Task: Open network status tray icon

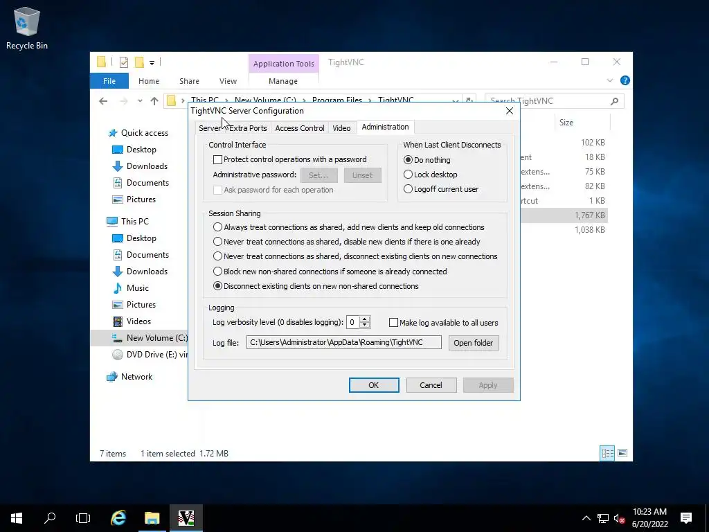Action: 603,518
